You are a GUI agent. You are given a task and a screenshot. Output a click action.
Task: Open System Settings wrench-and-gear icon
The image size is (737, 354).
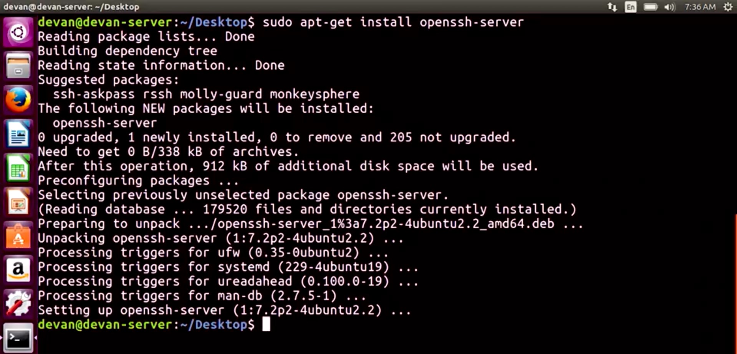click(18, 303)
